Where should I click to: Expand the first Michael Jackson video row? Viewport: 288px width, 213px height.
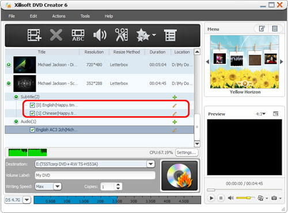click(x=9, y=65)
